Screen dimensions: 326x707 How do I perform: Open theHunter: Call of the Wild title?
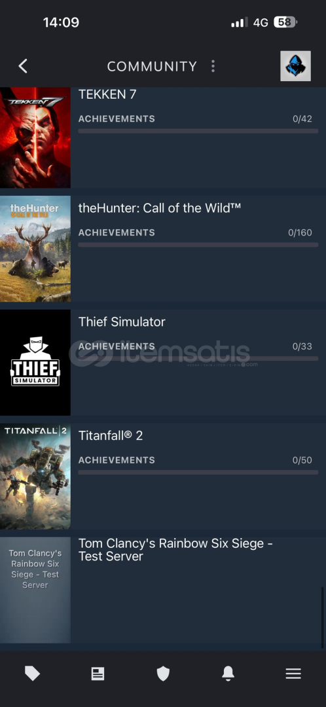click(x=160, y=208)
